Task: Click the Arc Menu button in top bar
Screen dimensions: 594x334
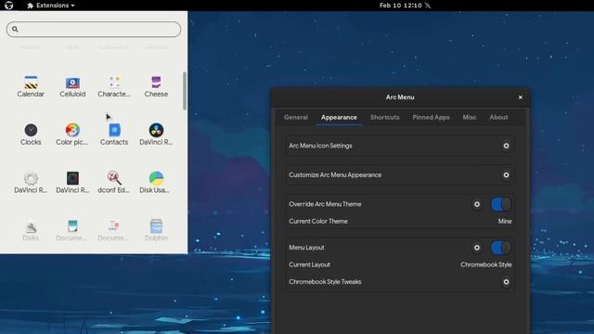Action: click(8, 6)
